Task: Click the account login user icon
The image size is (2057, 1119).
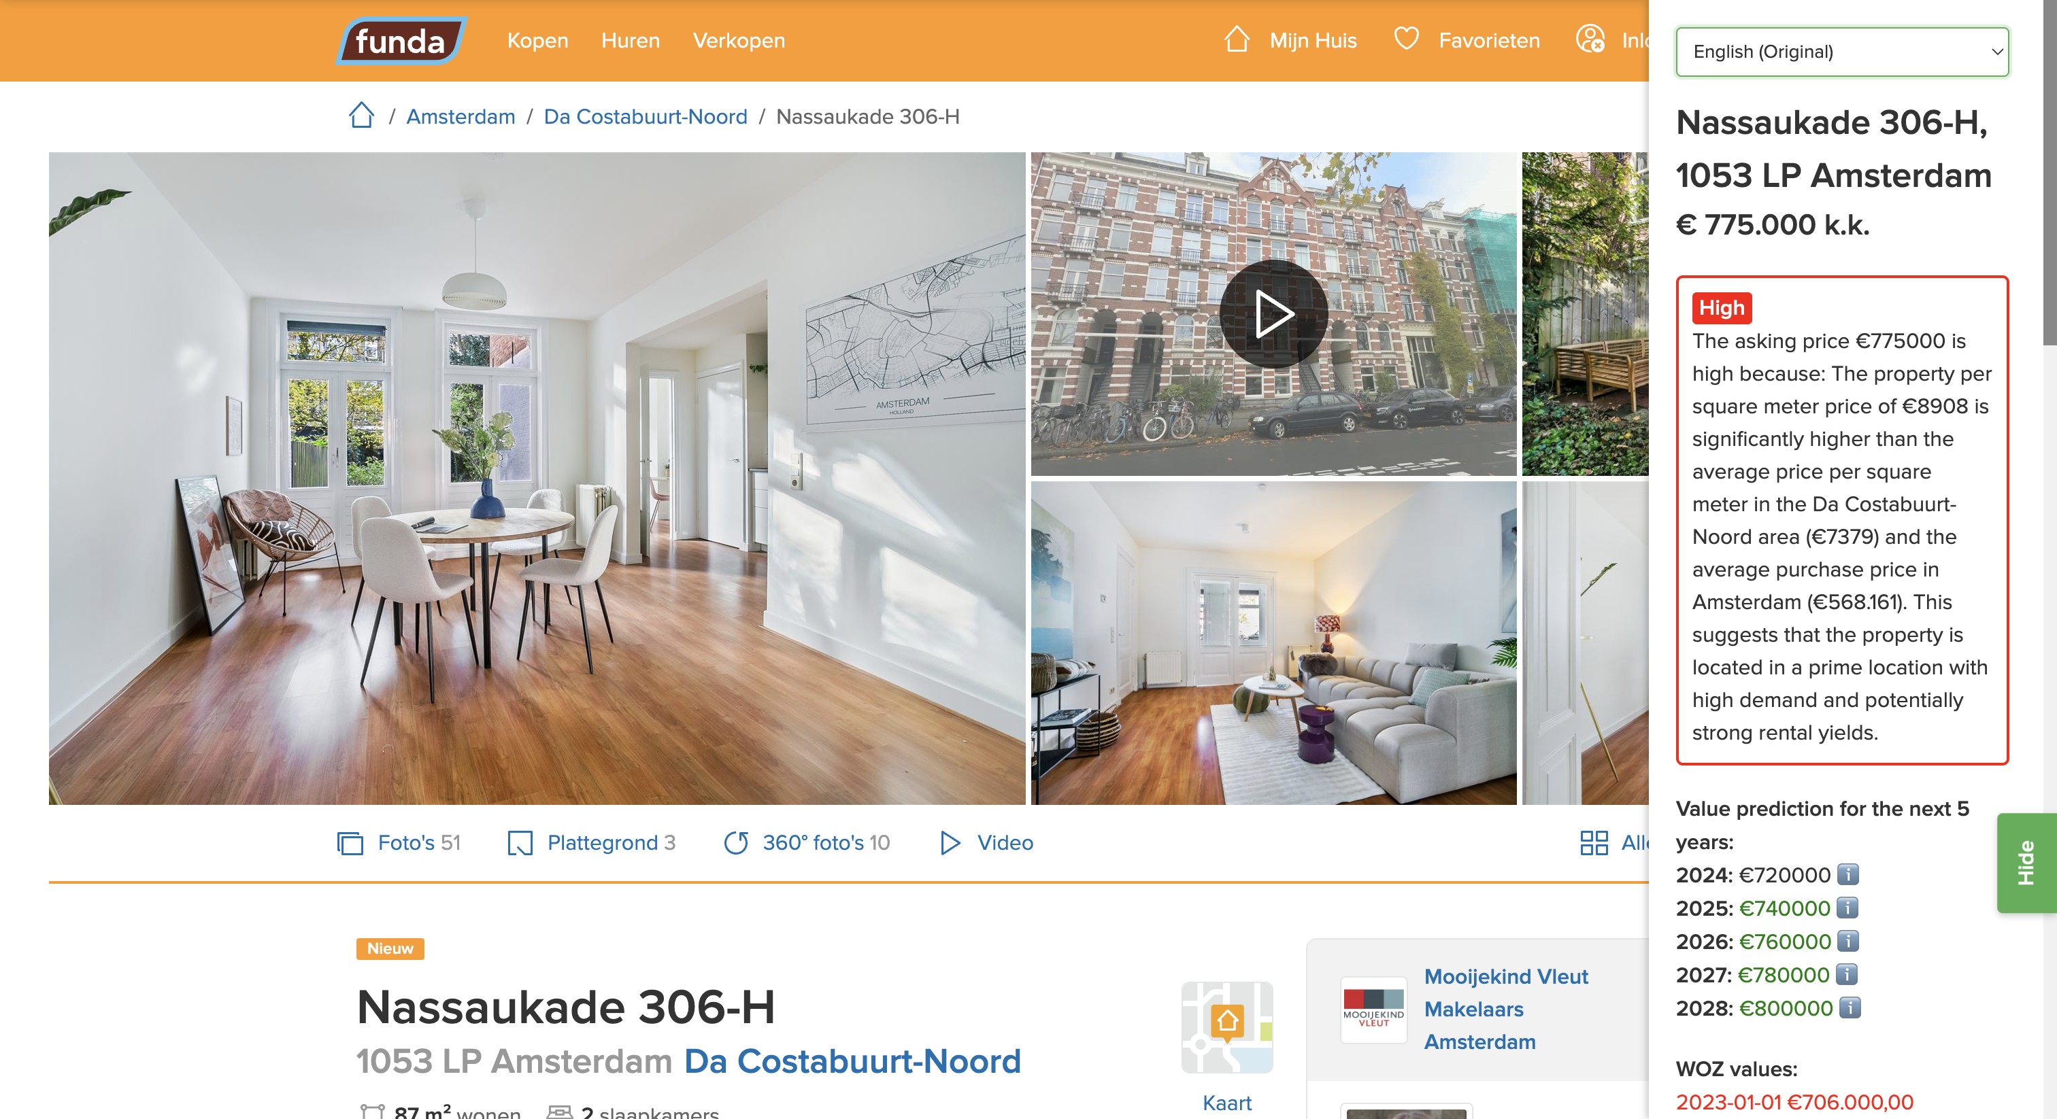Action: coord(1590,39)
